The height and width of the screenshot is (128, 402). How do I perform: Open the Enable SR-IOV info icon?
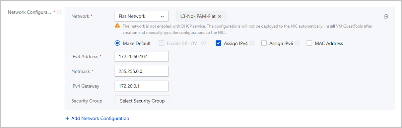click(x=203, y=43)
